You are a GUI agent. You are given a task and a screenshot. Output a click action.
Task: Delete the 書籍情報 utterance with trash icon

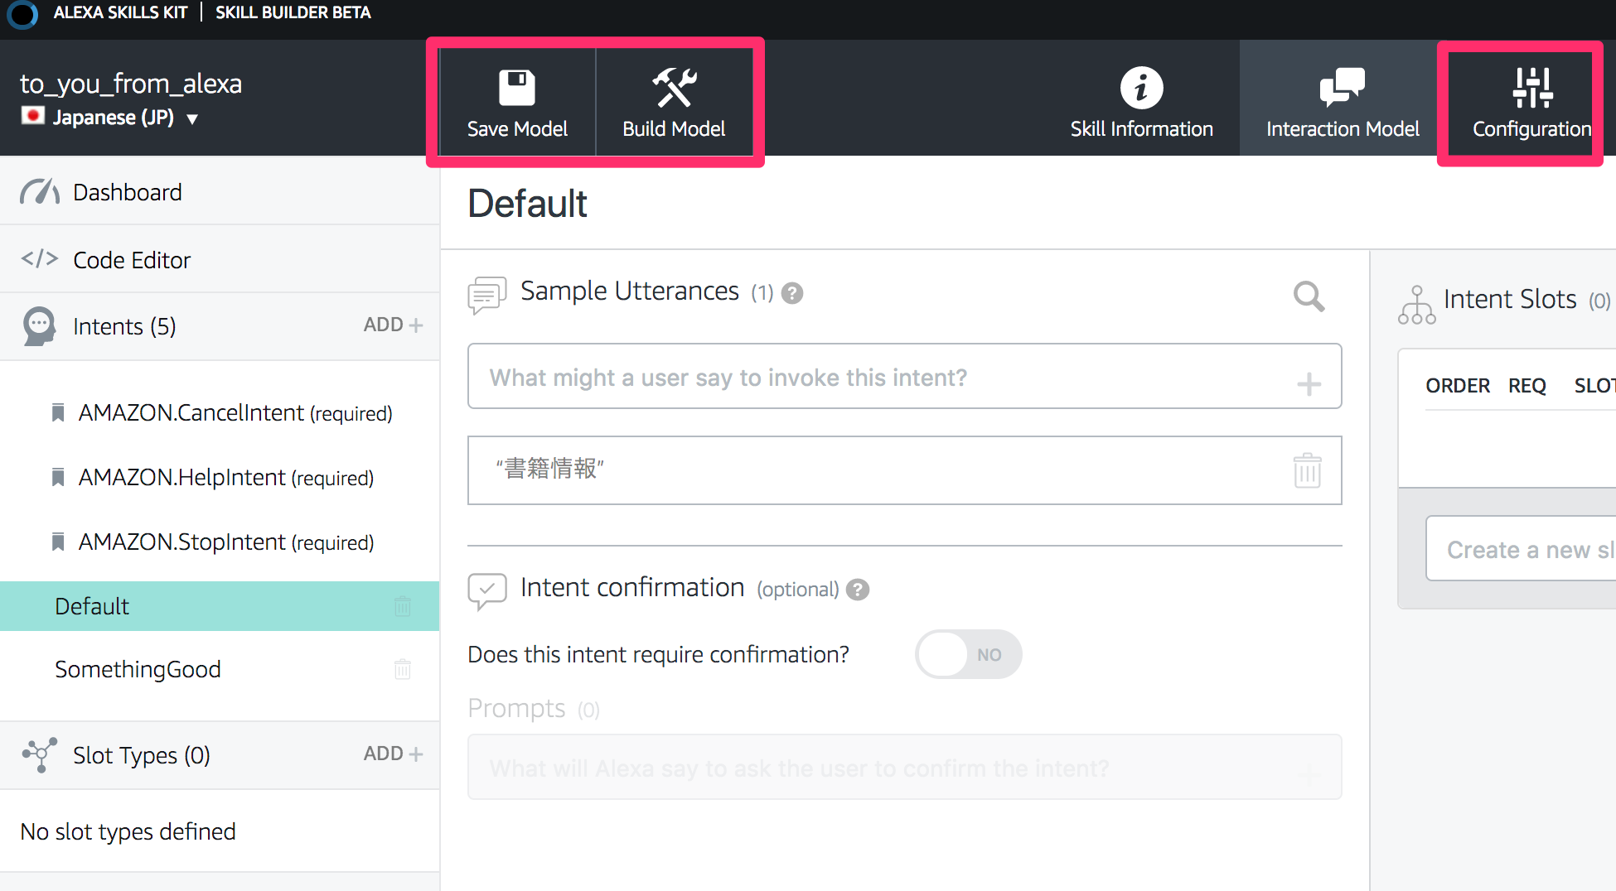[1307, 470]
